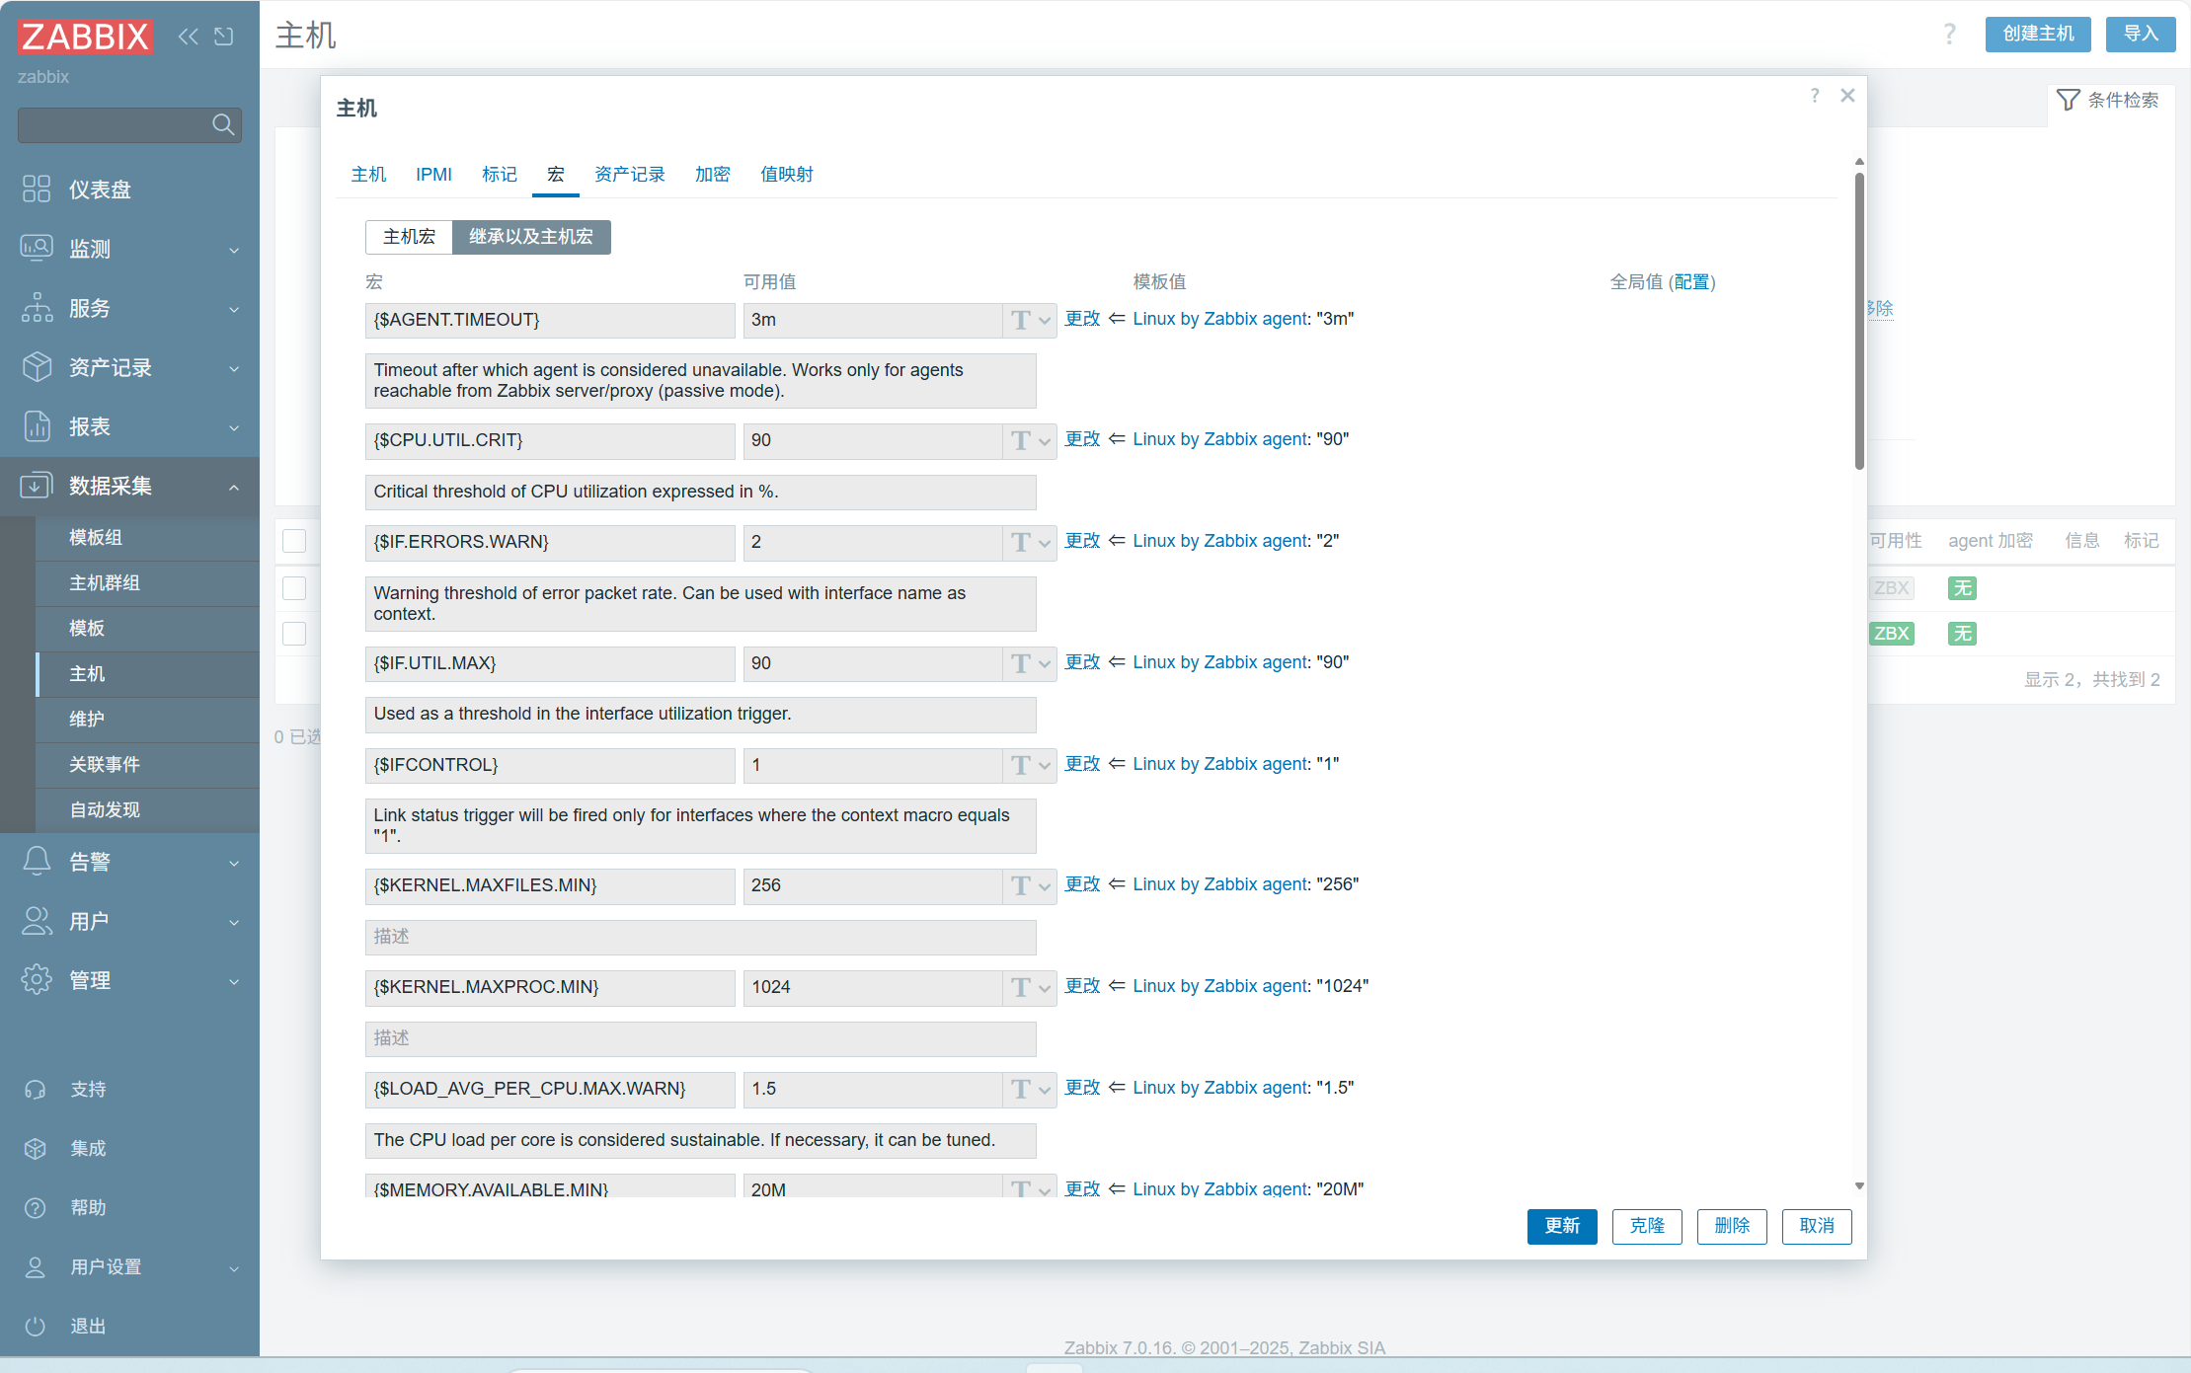Screen dimensions: 2191x1373
Task: Open 主机群组 submenu item
Action: (x=147, y=582)
